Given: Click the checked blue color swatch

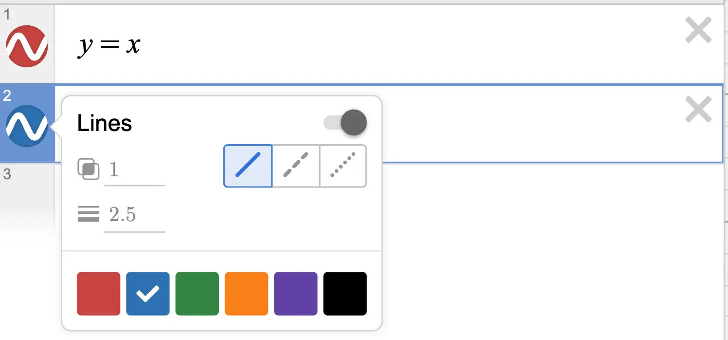Looking at the screenshot, I should click(x=148, y=293).
